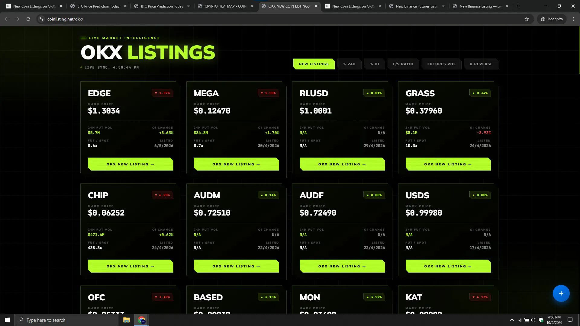Image resolution: width=580 pixels, height=326 pixels.
Task: Click the LIVE SYNC timestamp text
Action: pyautogui.click(x=111, y=67)
